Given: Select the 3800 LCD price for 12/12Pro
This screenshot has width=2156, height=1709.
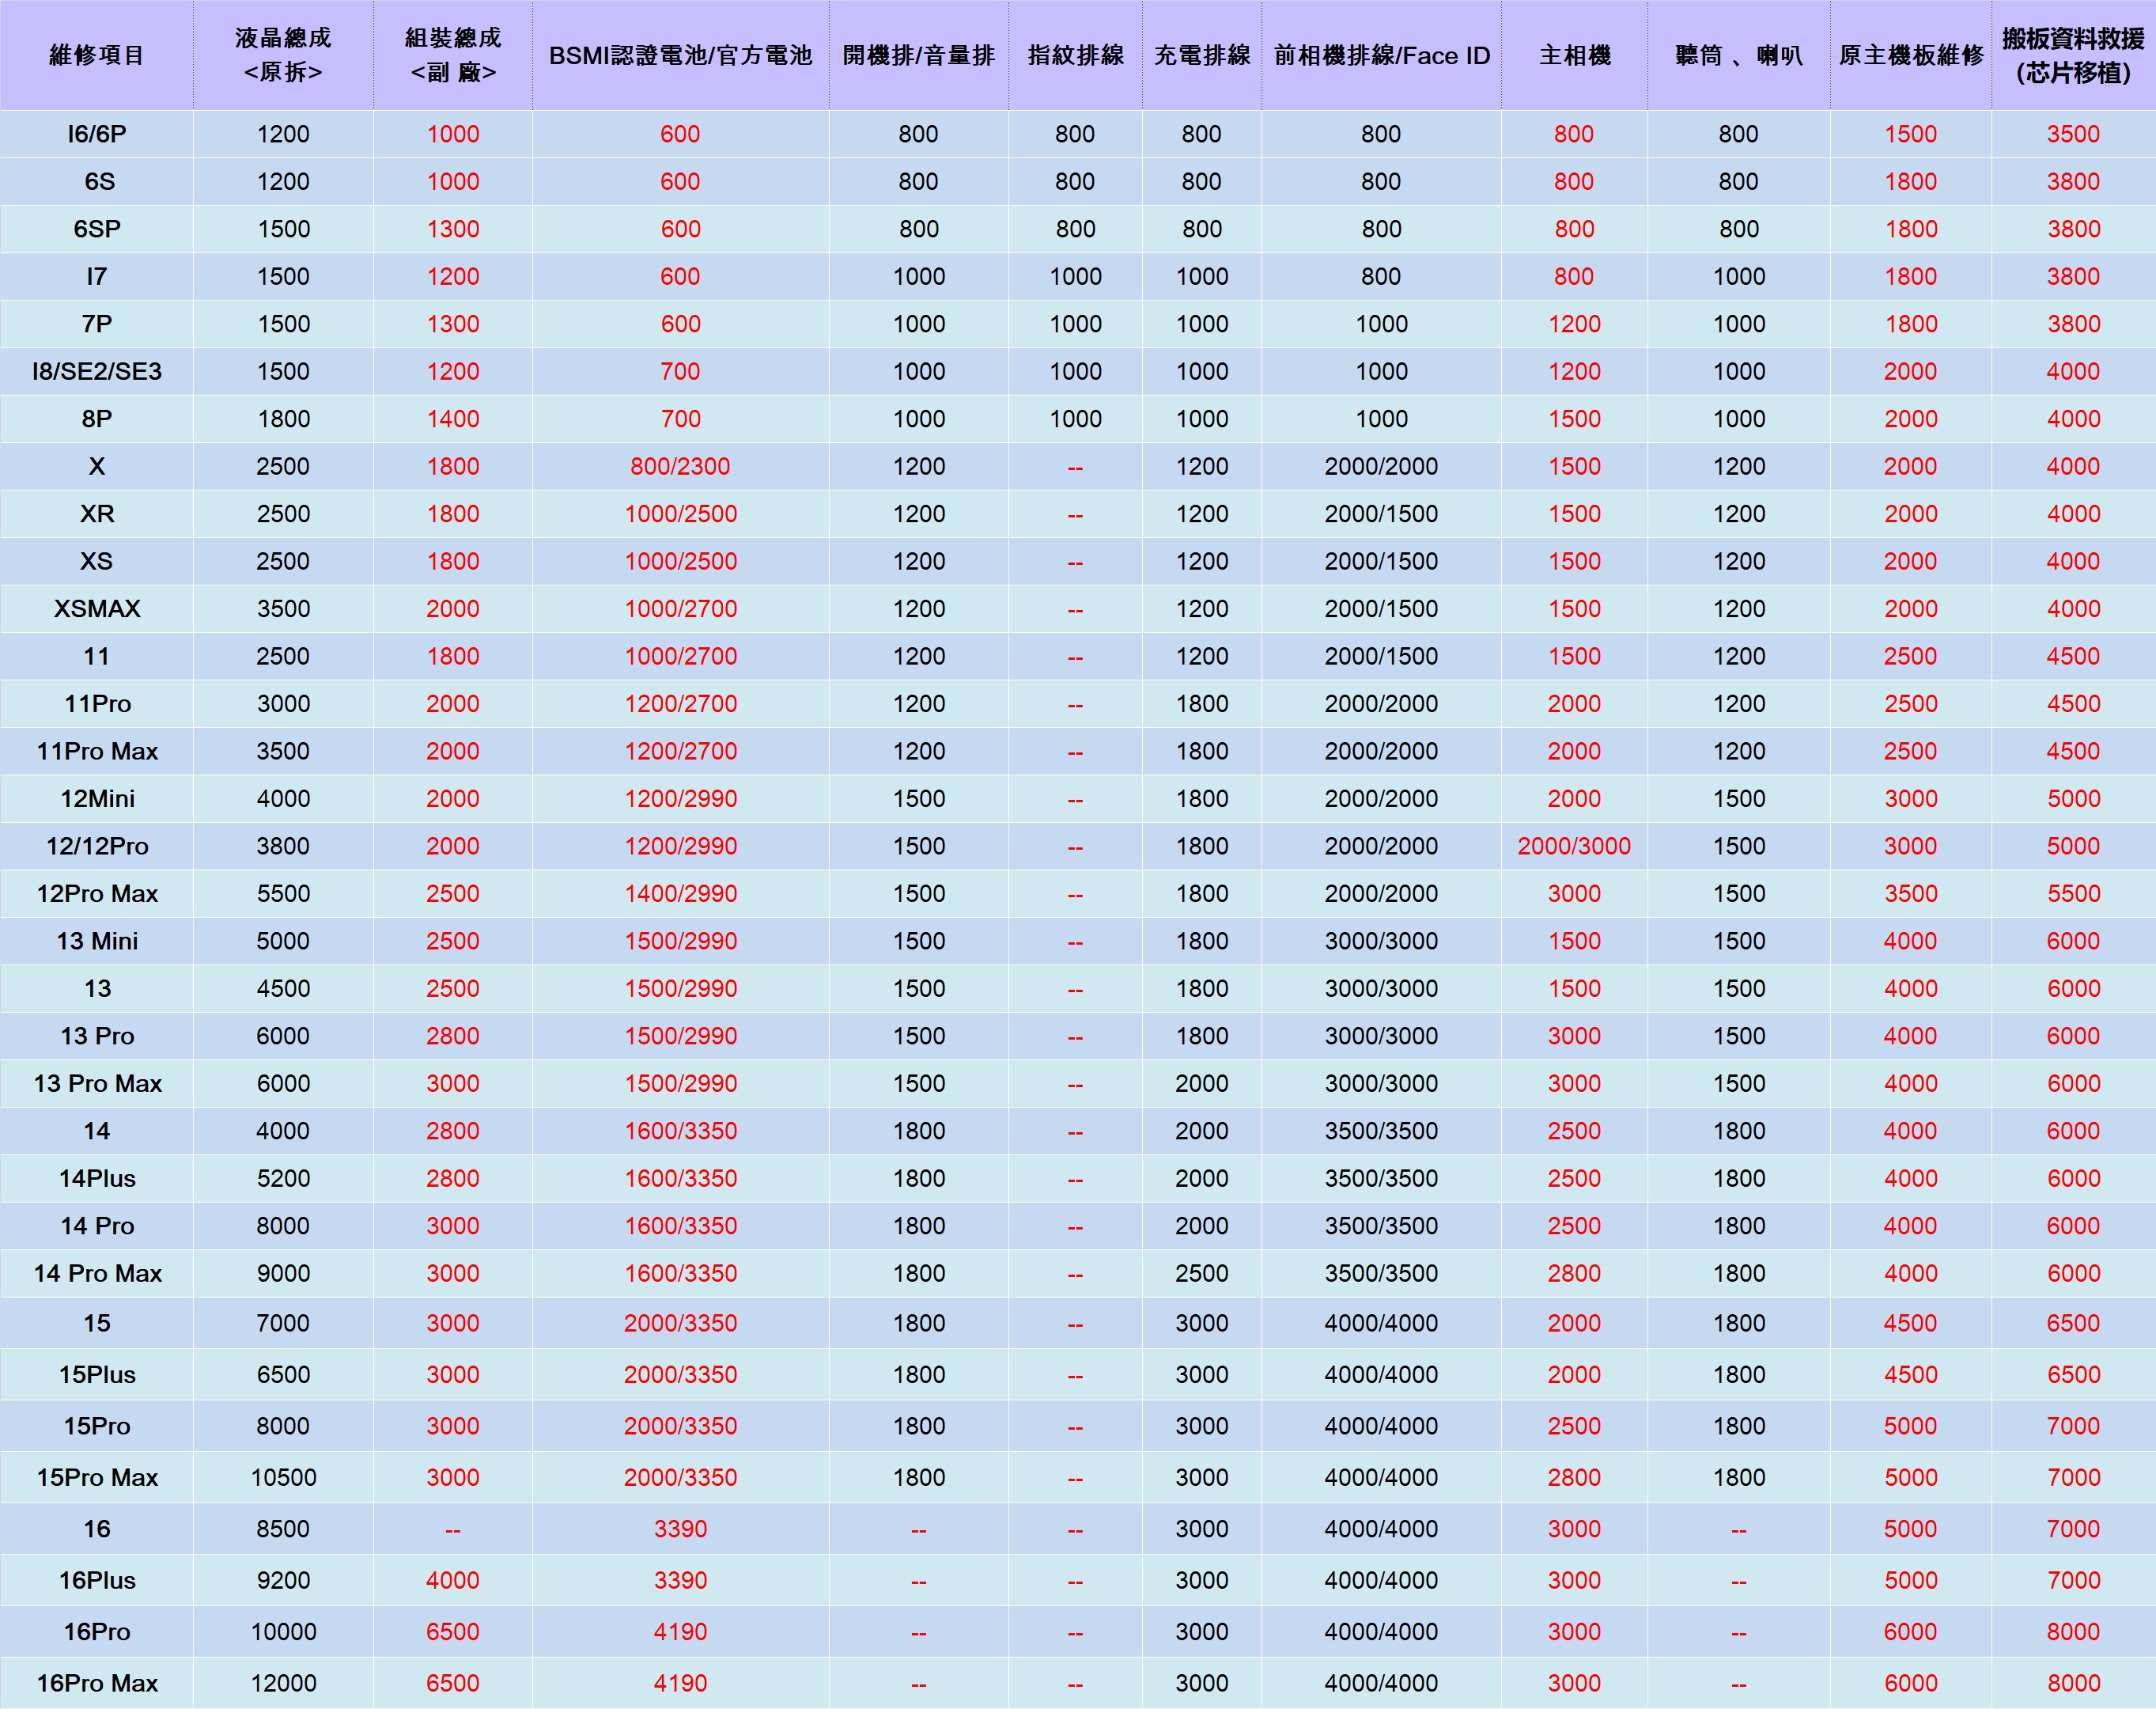Looking at the screenshot, I should (283, 847).
